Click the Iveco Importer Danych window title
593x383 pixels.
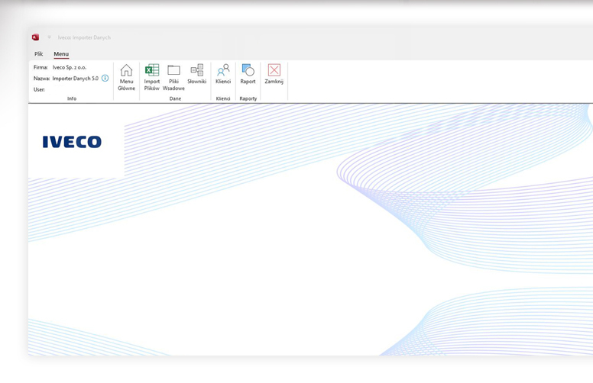coord(84,37)
